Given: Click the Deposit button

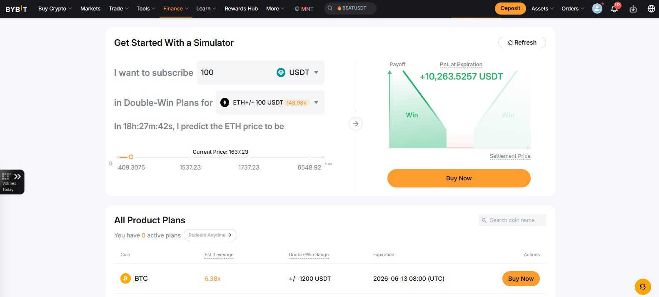Looking at the screenshot, I should pos(510,8).
